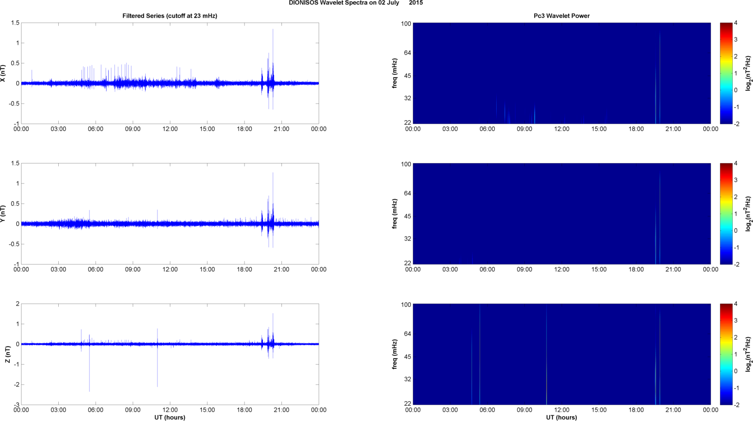Select 'freq (mHz)' label of top spectrogram
Image resolution: width=753 pixels, height=421 pixels.
(x=395, y=73)
